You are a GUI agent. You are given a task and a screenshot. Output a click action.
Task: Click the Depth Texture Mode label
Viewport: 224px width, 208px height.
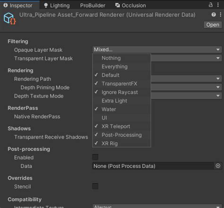(x=39, y=96)
